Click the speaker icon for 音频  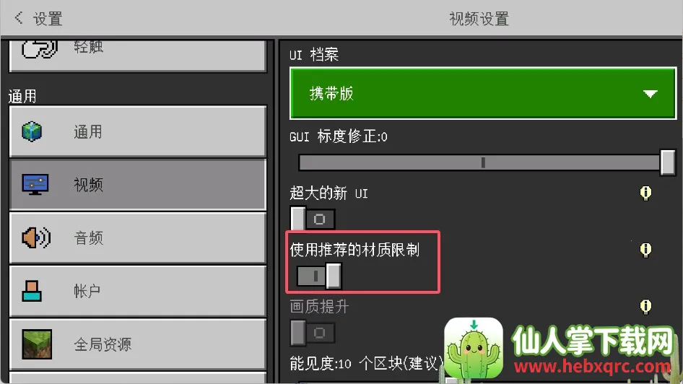pos(36,237)
